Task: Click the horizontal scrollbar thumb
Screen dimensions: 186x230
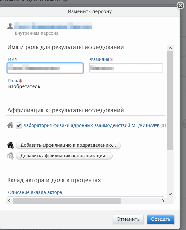Action: (x=67, y=201)
